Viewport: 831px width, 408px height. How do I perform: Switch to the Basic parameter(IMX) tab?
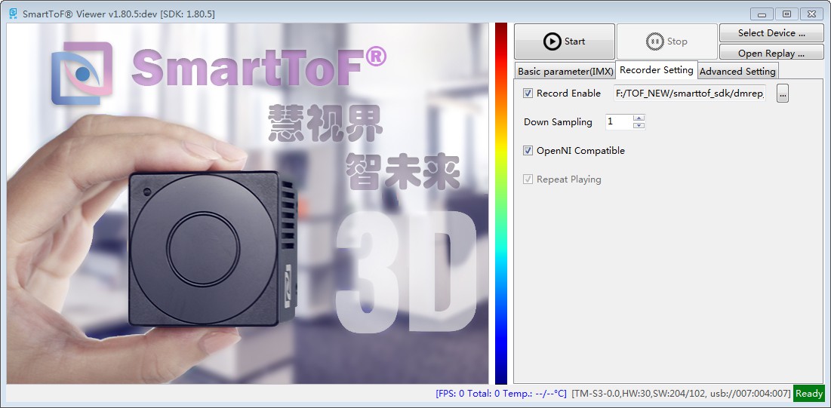click(x=565, y=71)
